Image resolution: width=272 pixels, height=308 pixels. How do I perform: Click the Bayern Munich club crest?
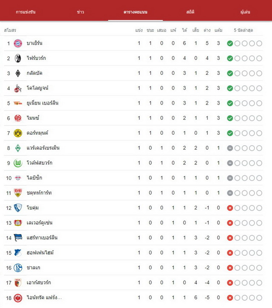coord(18,43)
